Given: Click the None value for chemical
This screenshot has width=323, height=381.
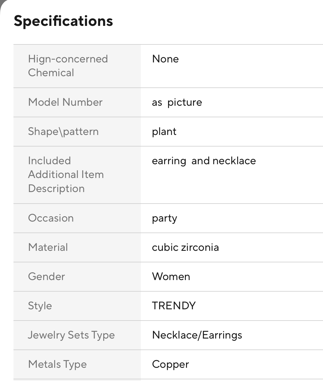Looking at the screenshot, I should 165,59.
